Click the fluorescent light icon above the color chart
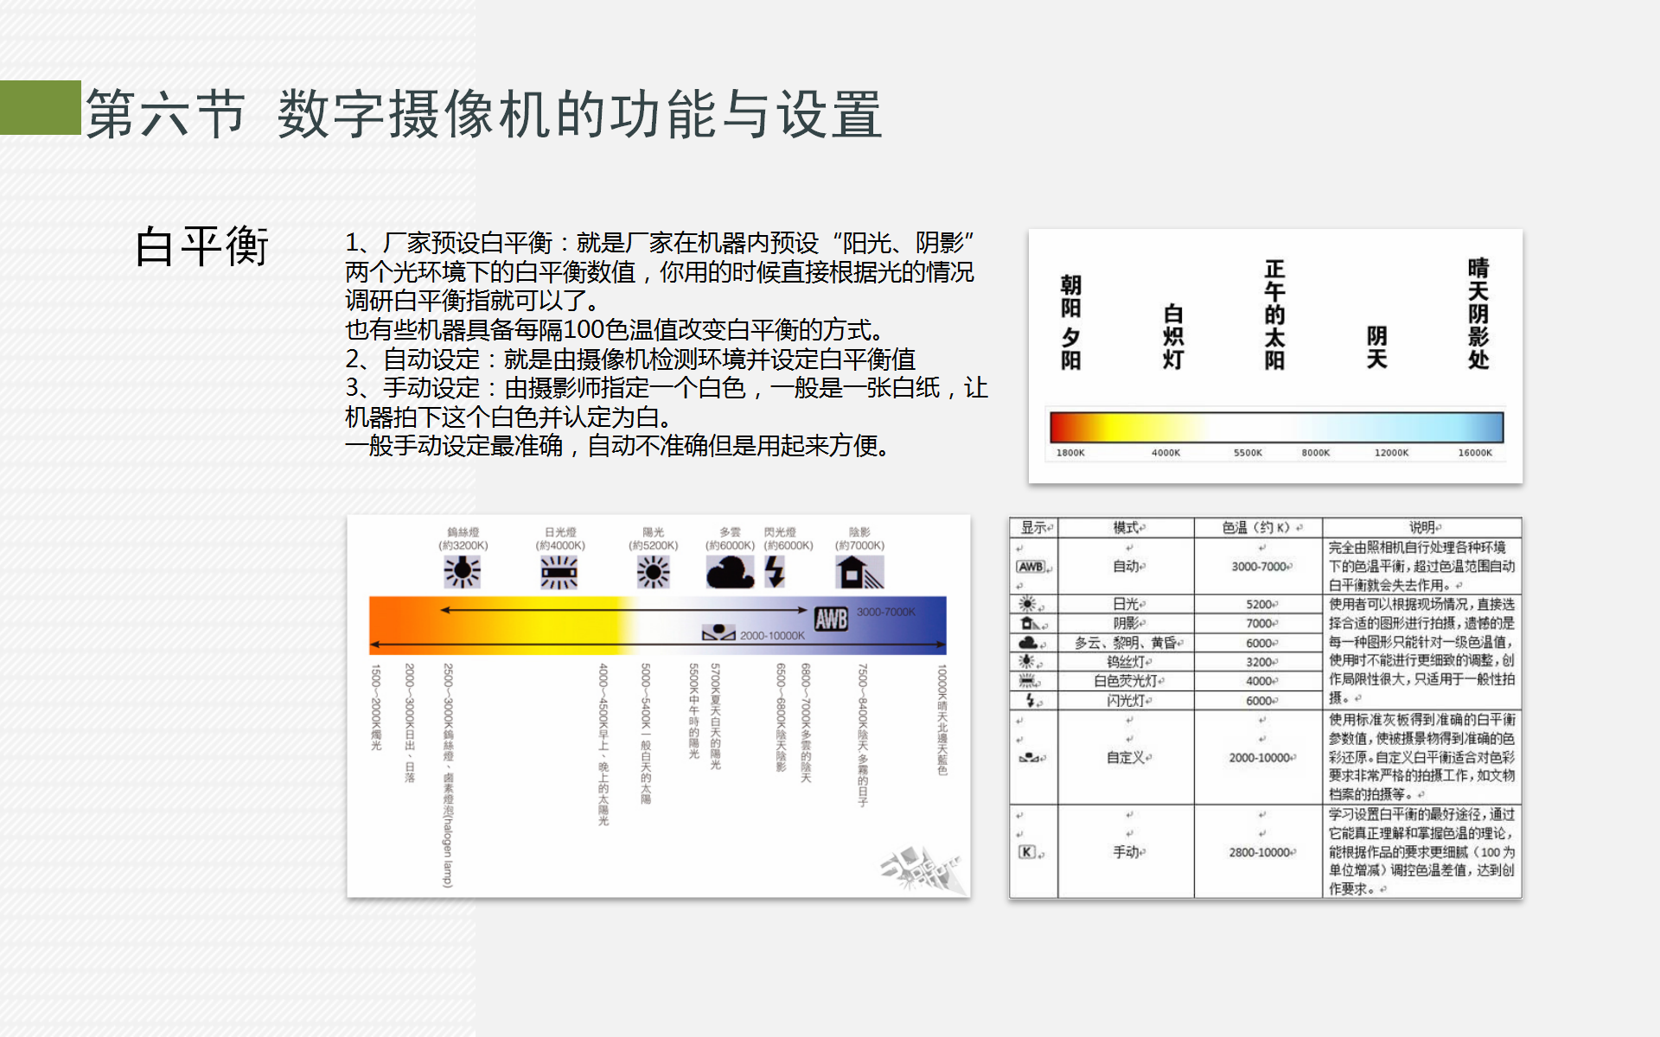This screenshot has height=1037, width=1660. (559, 571)
